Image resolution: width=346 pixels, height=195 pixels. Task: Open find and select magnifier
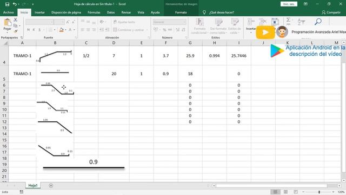318,22
